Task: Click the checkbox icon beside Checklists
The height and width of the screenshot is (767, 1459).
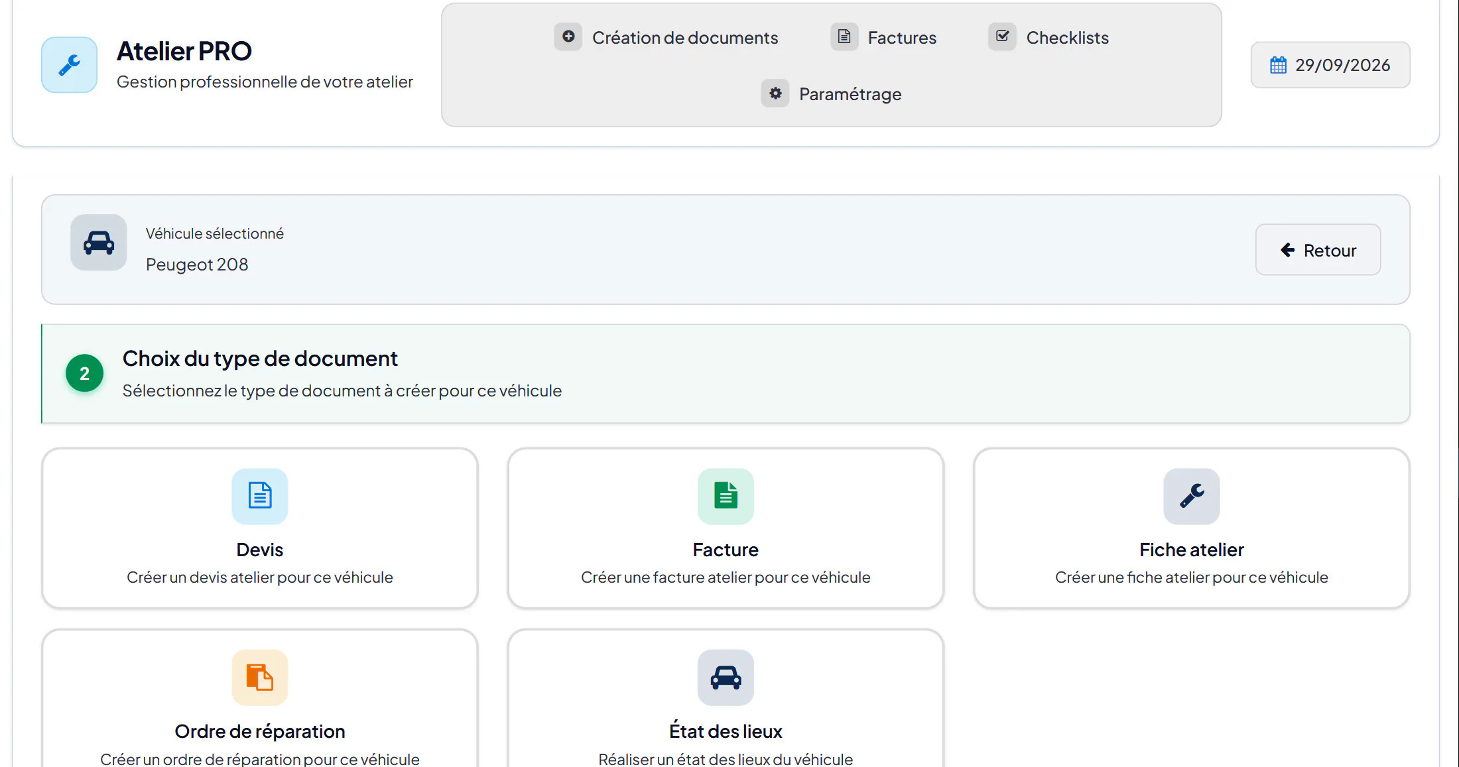Action: pyautogui.click(x=1002, y=36)
